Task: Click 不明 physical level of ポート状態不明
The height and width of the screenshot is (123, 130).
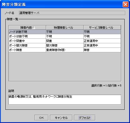Action: coord(65,36)
